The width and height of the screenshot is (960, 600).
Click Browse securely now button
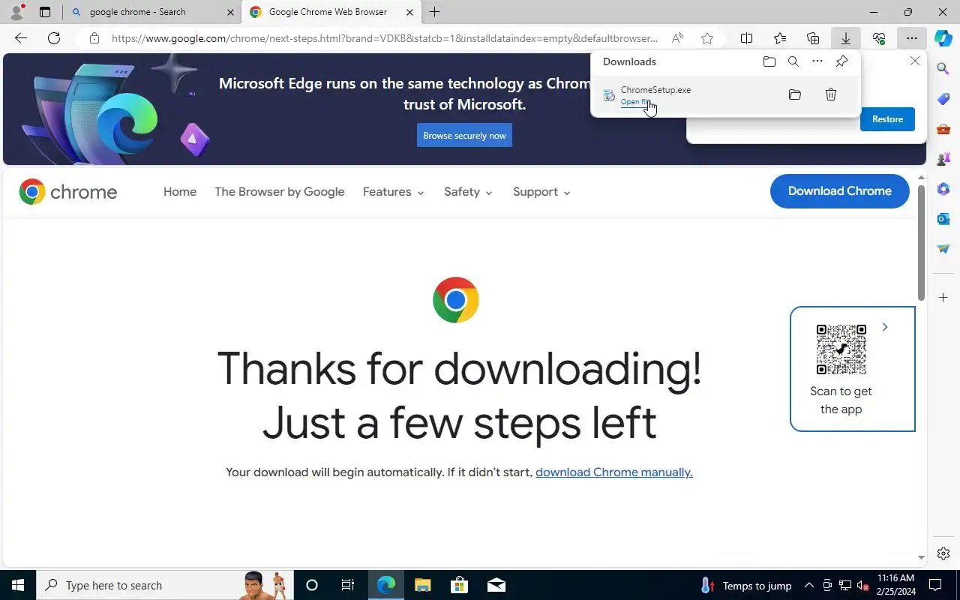(464, 136)
